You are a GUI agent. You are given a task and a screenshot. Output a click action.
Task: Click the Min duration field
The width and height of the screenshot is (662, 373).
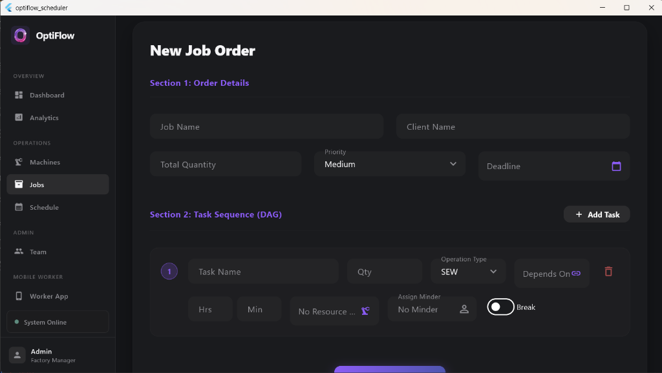point(259,309)
